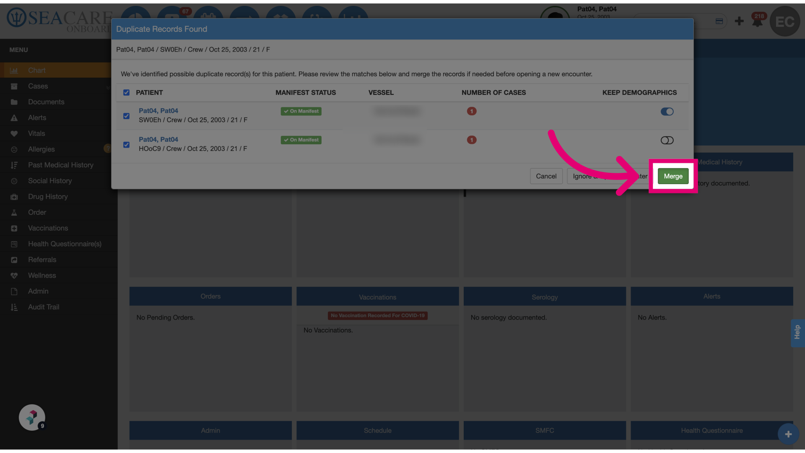Open Cases in the sidebar menu
The height and width of the screenshot is (453, 805).
tap(38, 86)
